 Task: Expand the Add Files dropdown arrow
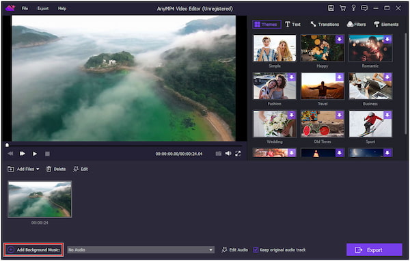(x=38, y=169)
